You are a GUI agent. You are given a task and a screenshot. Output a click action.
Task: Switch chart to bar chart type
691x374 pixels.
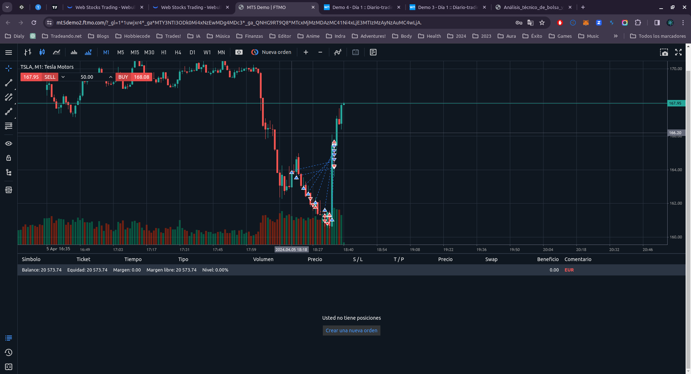[28, 53]
